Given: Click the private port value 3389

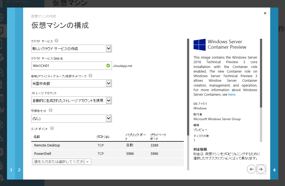Looking at the screenshot, I should [154, 145].
